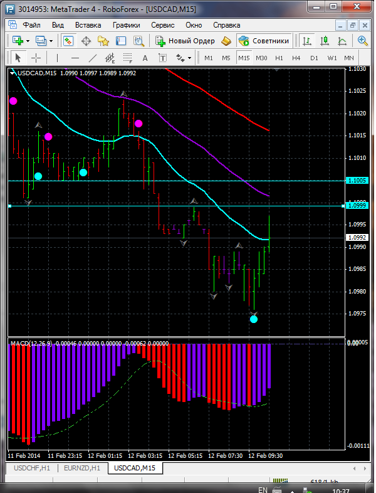Switch chart to bar chart mode
This screenshot has height=493, width=376.
307,41
